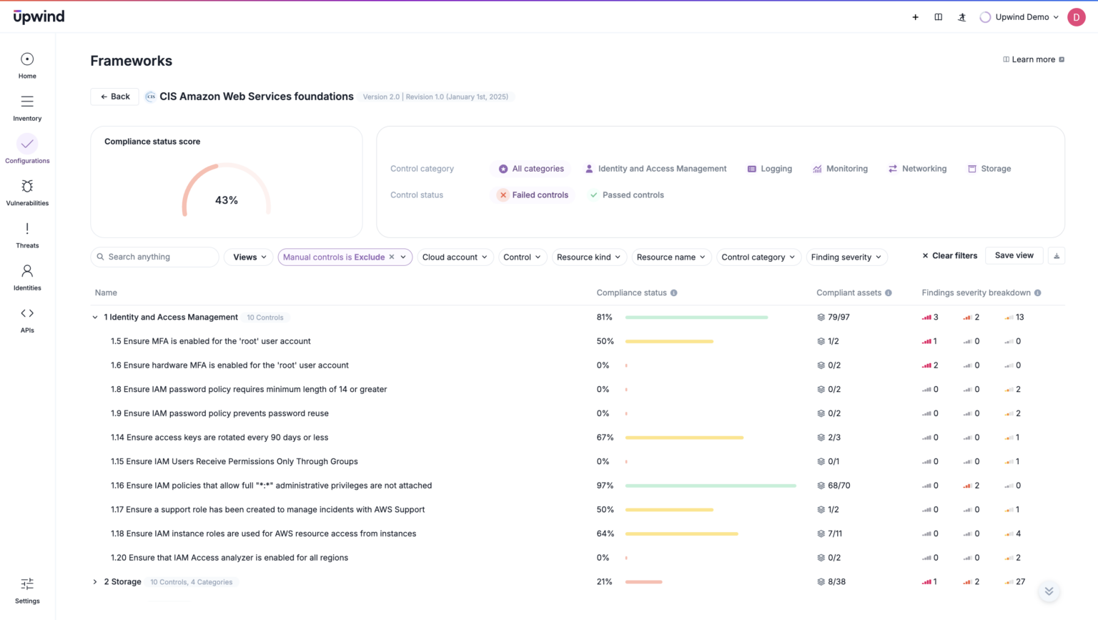Remove the Manual controls is Exclude filter
This screenshot has width=1098, height=620.
(x=392, y=257)
